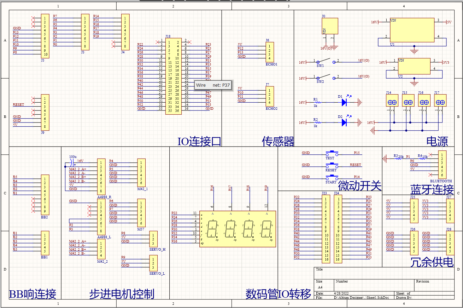Select the J4 8-pin header

(x=125, y=32)
